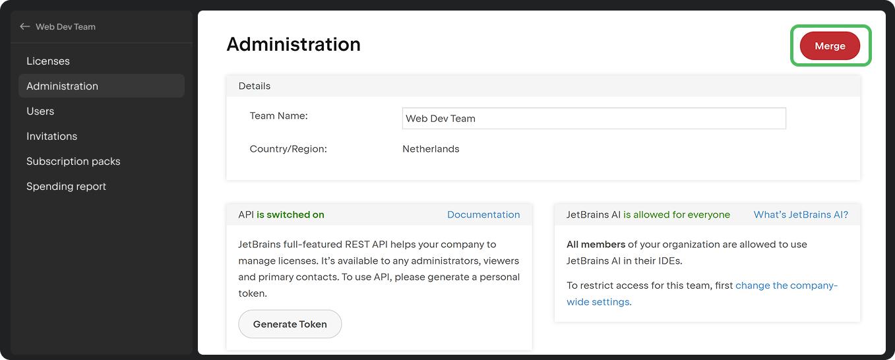Click the Administration page heading

293,44
